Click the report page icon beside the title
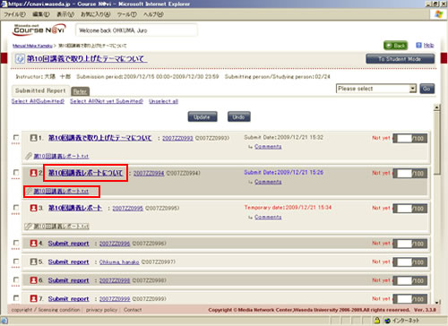 coord(20,58)
